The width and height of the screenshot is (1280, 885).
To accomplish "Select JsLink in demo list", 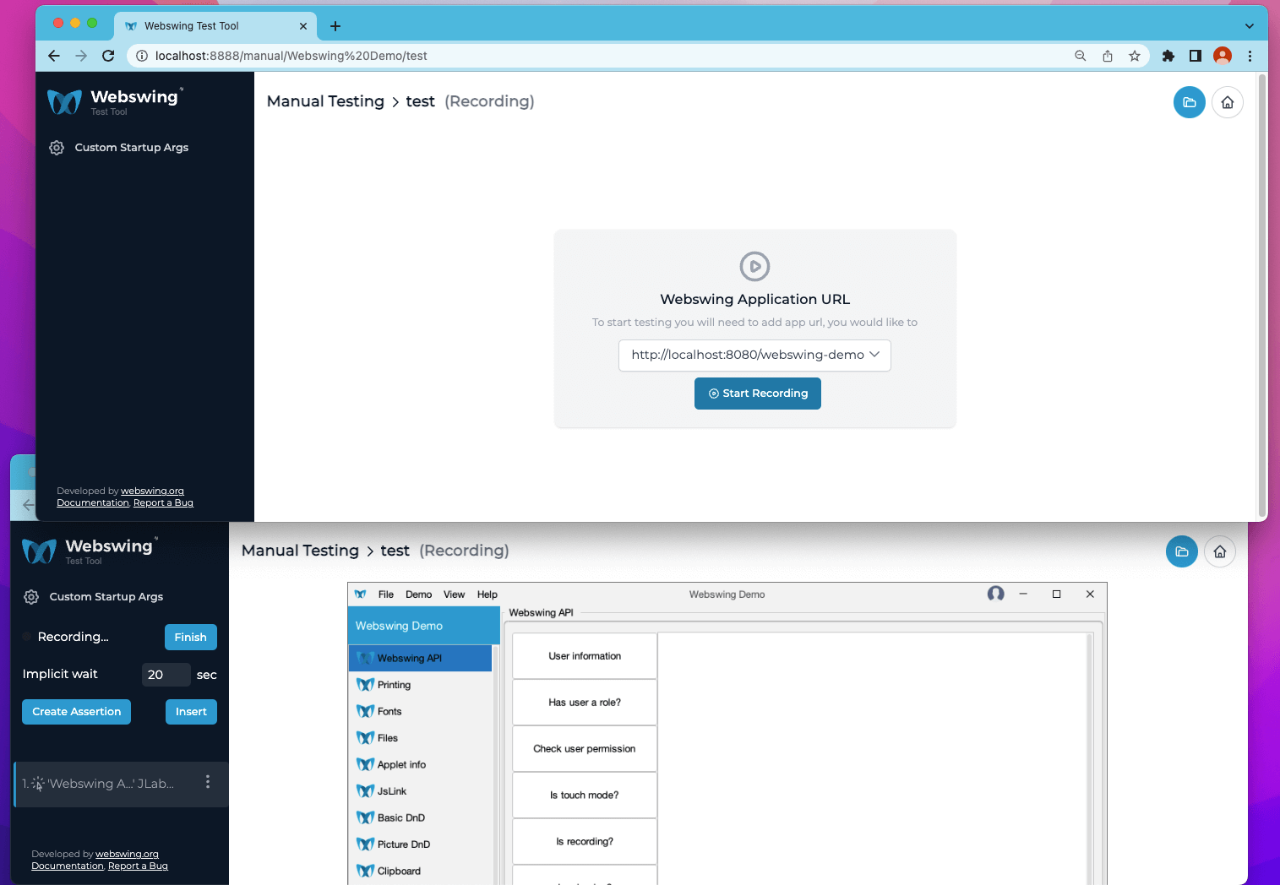I will pyautogui.click(x=420, y=791).
